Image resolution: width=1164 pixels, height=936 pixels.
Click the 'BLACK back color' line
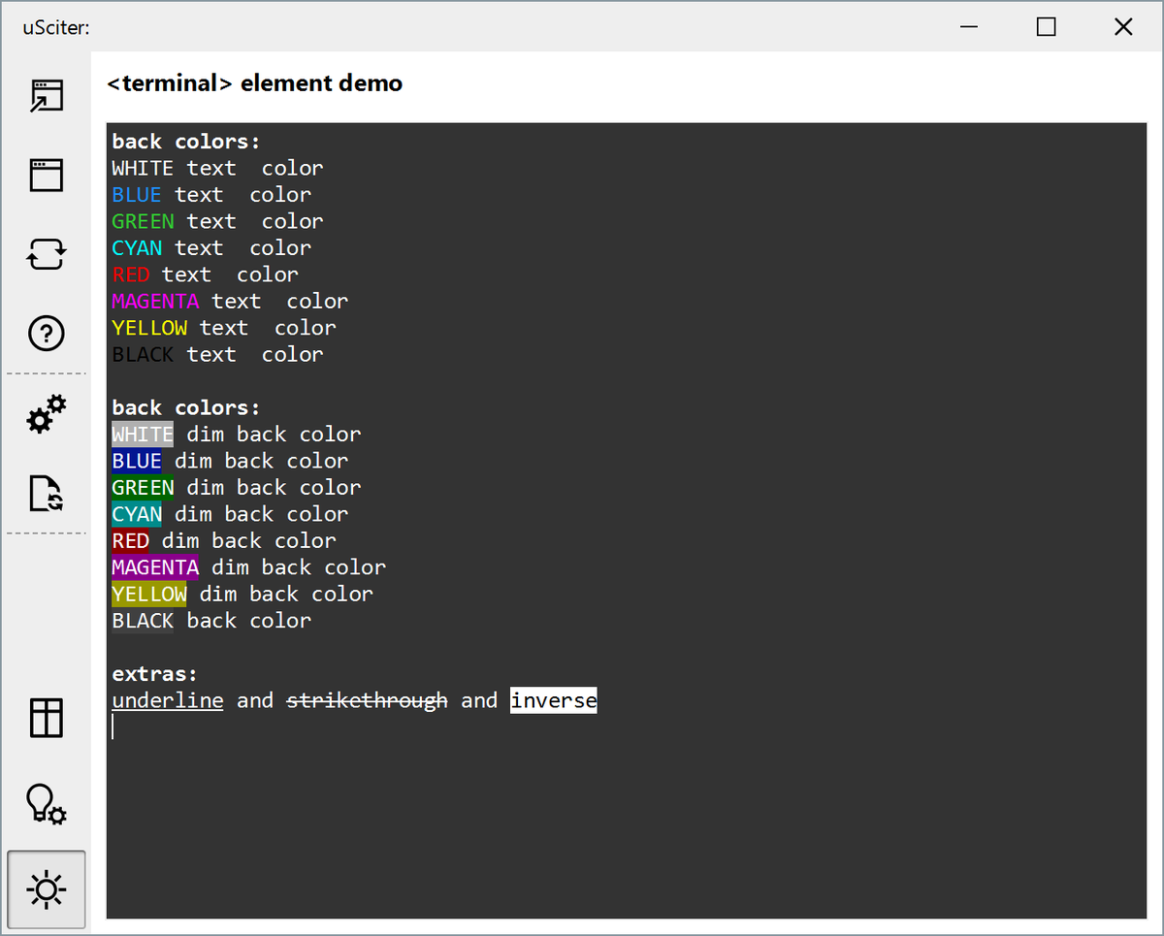211,621
